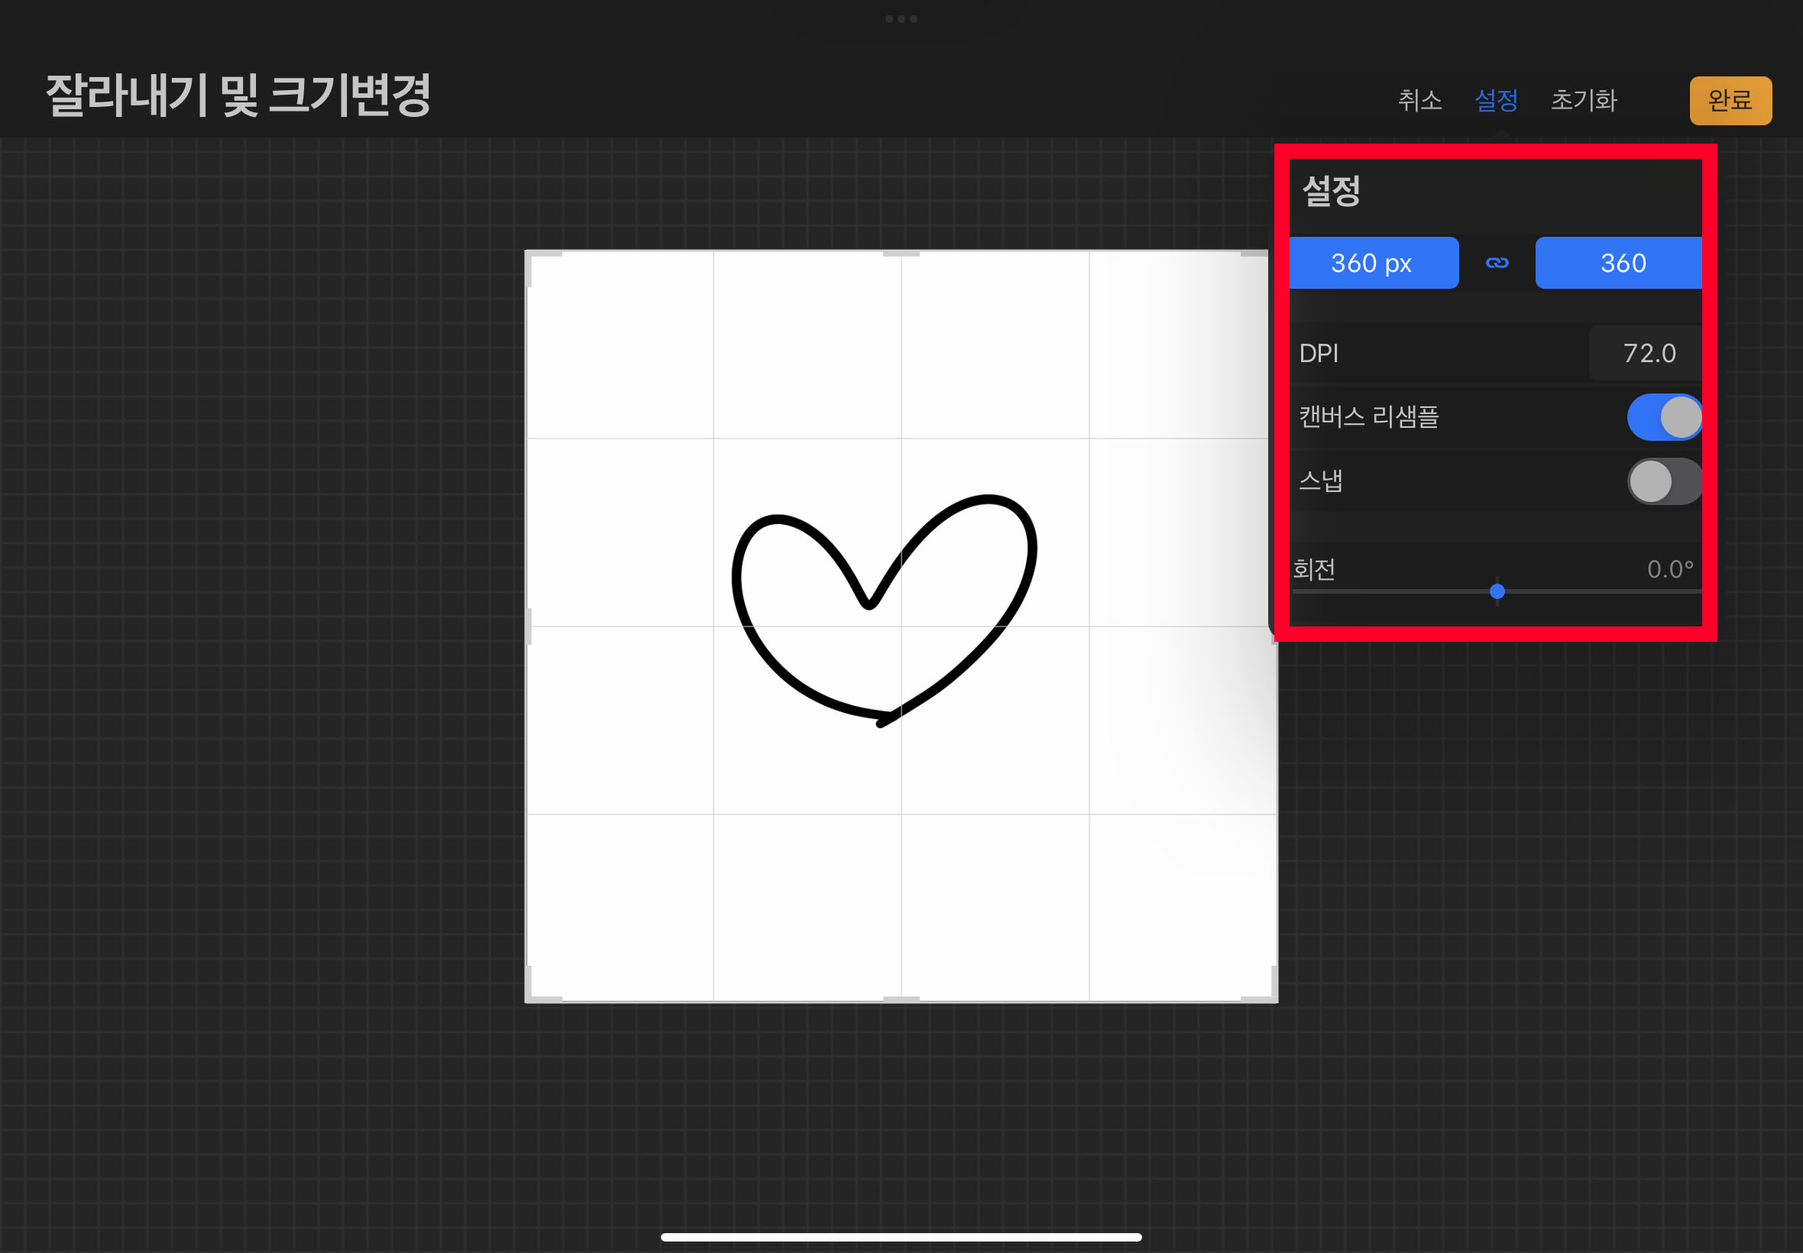Tap the home indicator bar at bottom
The image size is (1803, 1253).
click(901, 1237)
